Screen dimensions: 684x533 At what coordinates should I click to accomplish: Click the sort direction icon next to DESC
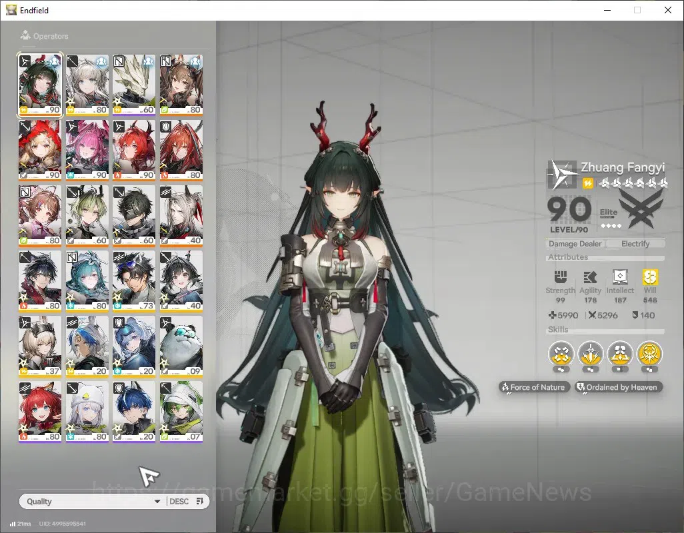click(x=200, y=501)
